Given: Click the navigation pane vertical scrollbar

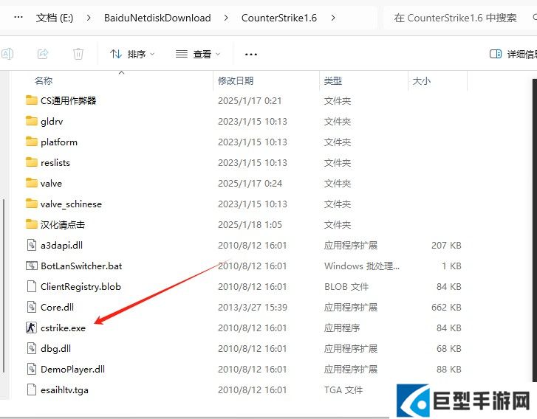Looking at the screenshot, I should [x=4, y=285].
